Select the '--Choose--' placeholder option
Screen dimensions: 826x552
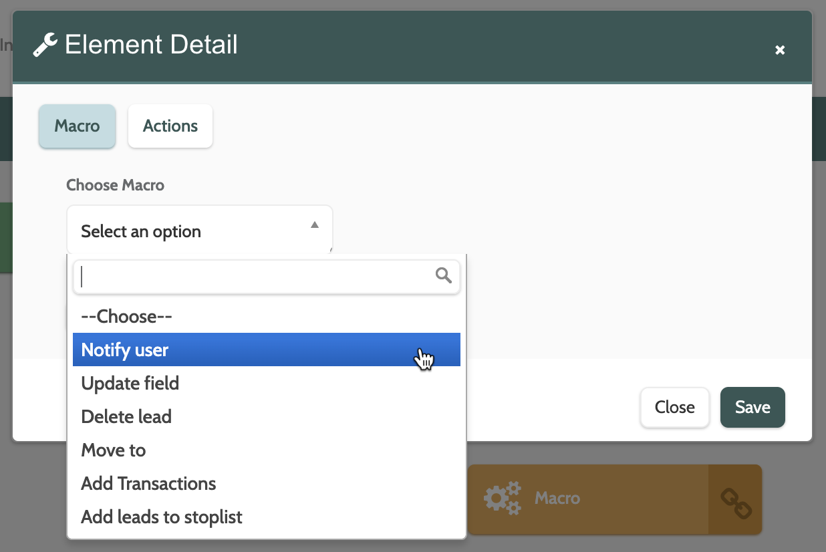[x=127, y=316]
